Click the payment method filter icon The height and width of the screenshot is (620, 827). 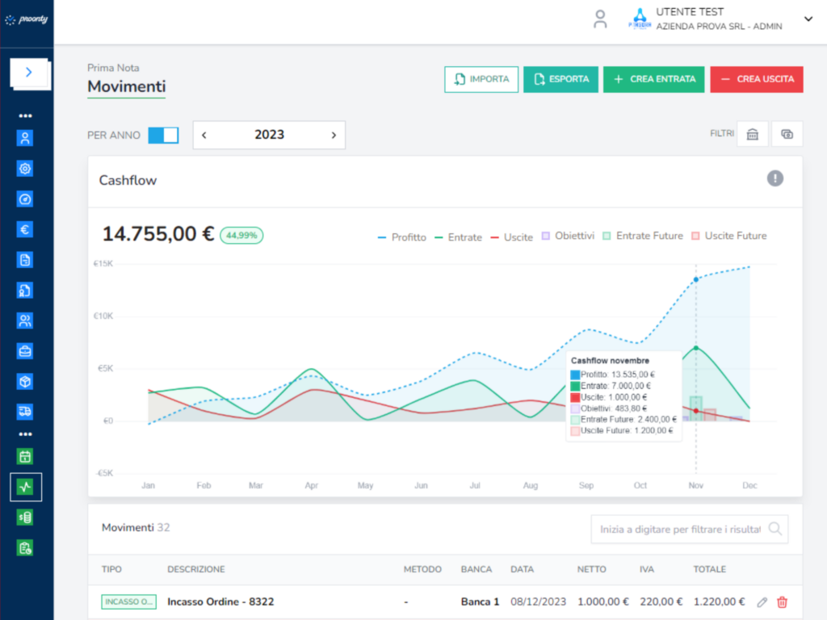(x=787, y=135)
